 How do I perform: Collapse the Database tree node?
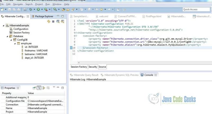7,36
